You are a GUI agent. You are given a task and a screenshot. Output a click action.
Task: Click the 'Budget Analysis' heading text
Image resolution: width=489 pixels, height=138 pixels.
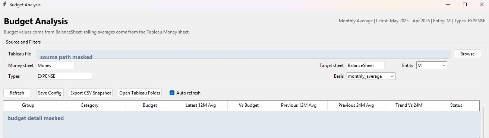pyautogui.click(x=36, y=21)
